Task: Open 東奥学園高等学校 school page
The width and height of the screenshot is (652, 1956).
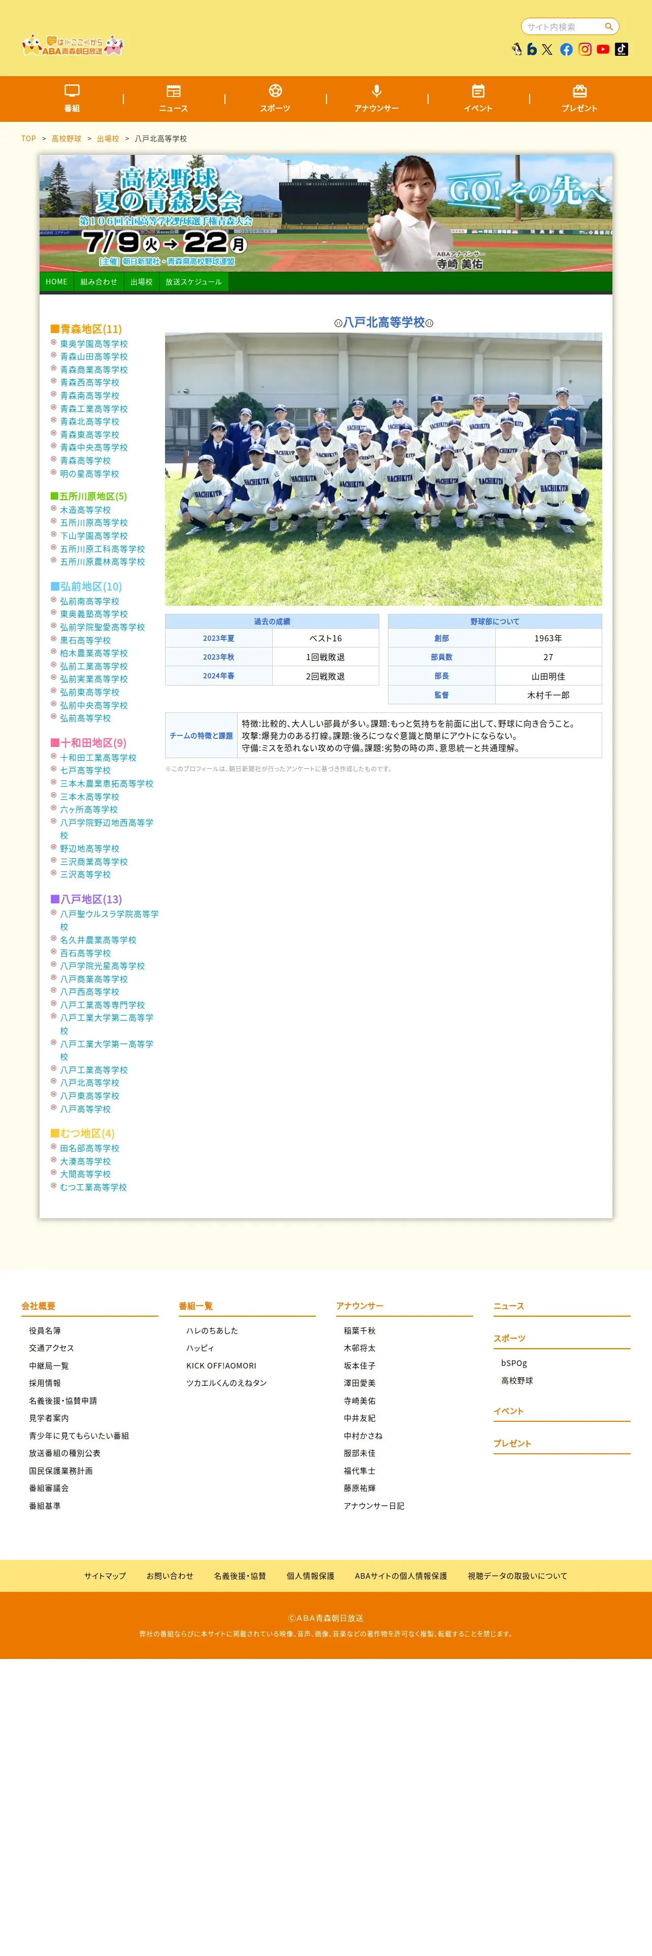Action: 93,344
